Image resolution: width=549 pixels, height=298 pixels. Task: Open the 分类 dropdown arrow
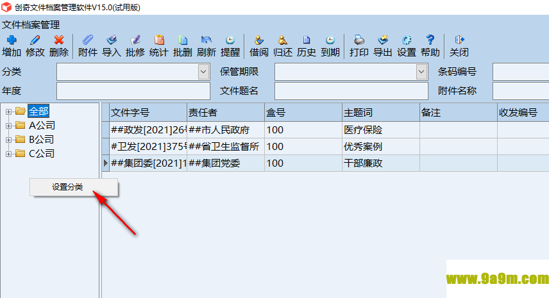[x=203, y=72]
